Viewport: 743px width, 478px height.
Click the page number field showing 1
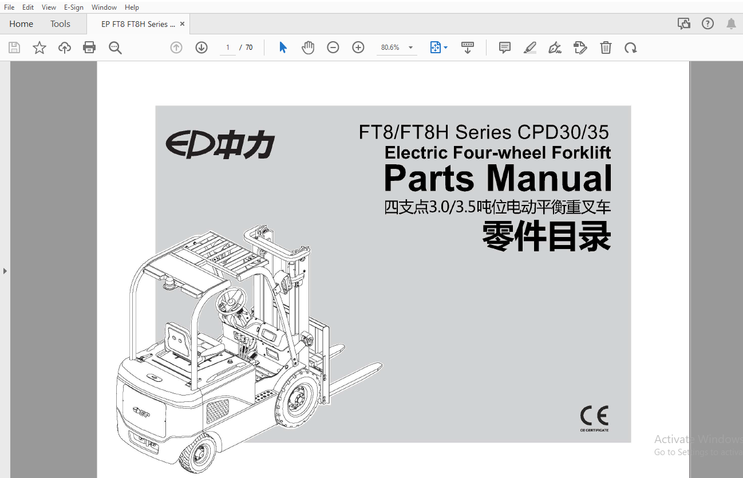(x=228, y=48)
